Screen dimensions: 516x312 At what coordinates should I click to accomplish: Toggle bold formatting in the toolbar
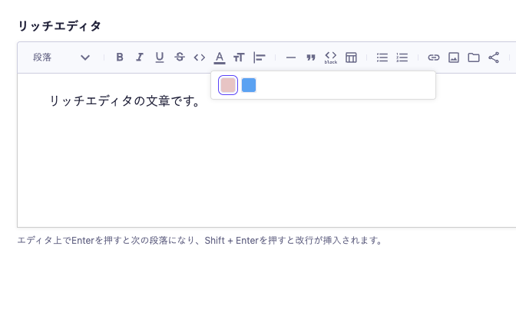pyautogui.click(x=120, y=57)
